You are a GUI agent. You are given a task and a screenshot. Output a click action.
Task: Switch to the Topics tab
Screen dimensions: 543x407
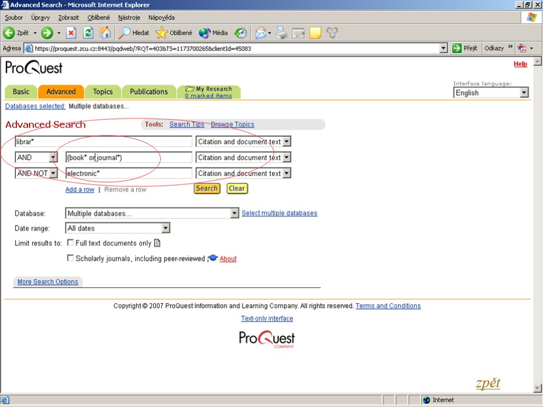point(103,92)
